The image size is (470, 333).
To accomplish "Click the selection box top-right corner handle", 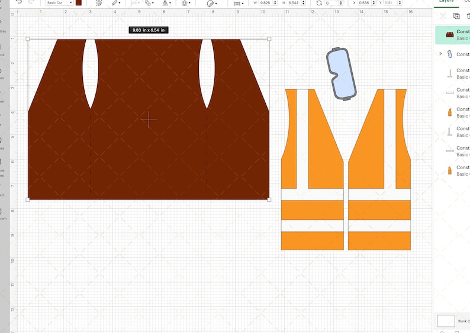I will click(269, 39).
